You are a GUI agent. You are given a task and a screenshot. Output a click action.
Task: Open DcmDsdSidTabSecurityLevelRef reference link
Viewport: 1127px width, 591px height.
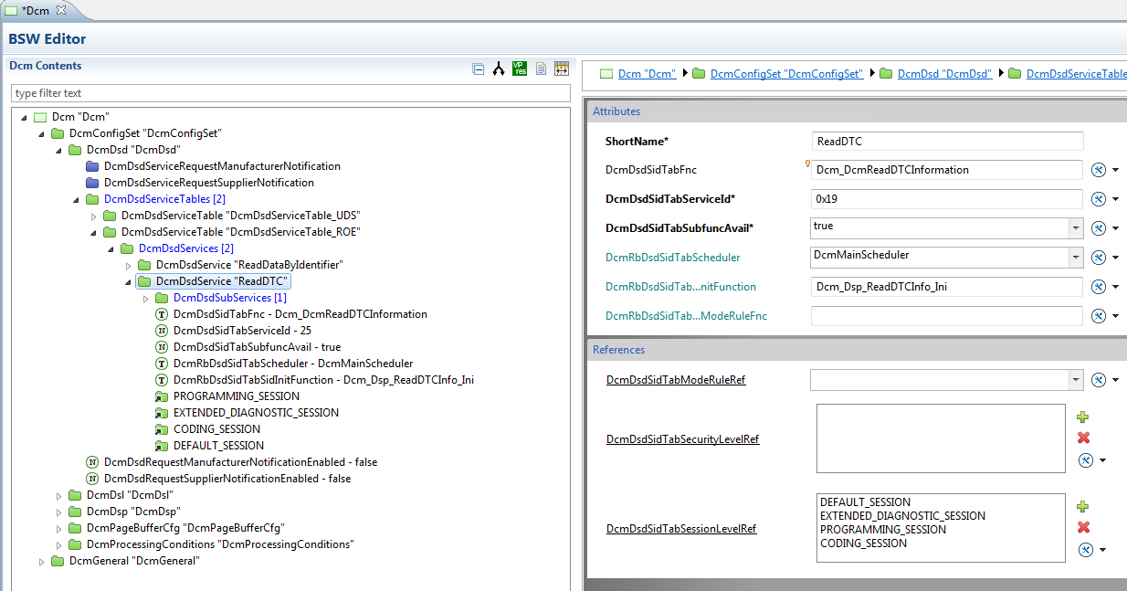click(x=682, y=439)
